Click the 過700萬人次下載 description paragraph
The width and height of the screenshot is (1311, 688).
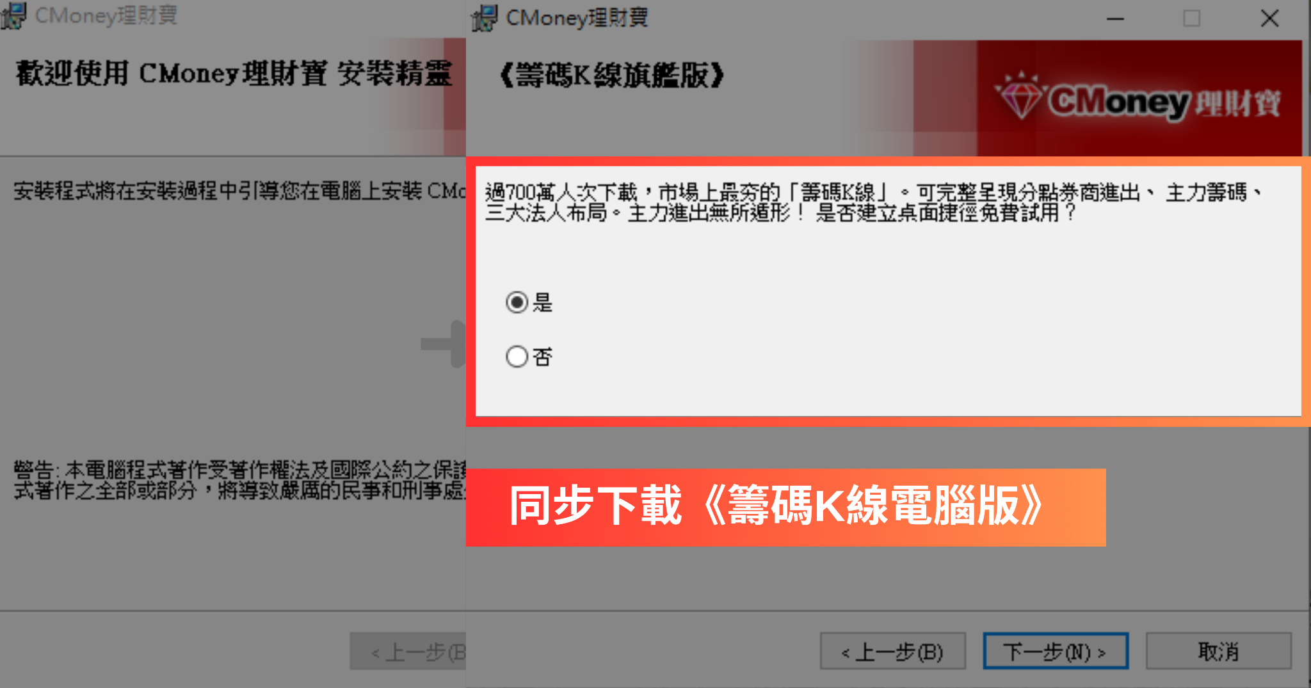tap(874, 202)
